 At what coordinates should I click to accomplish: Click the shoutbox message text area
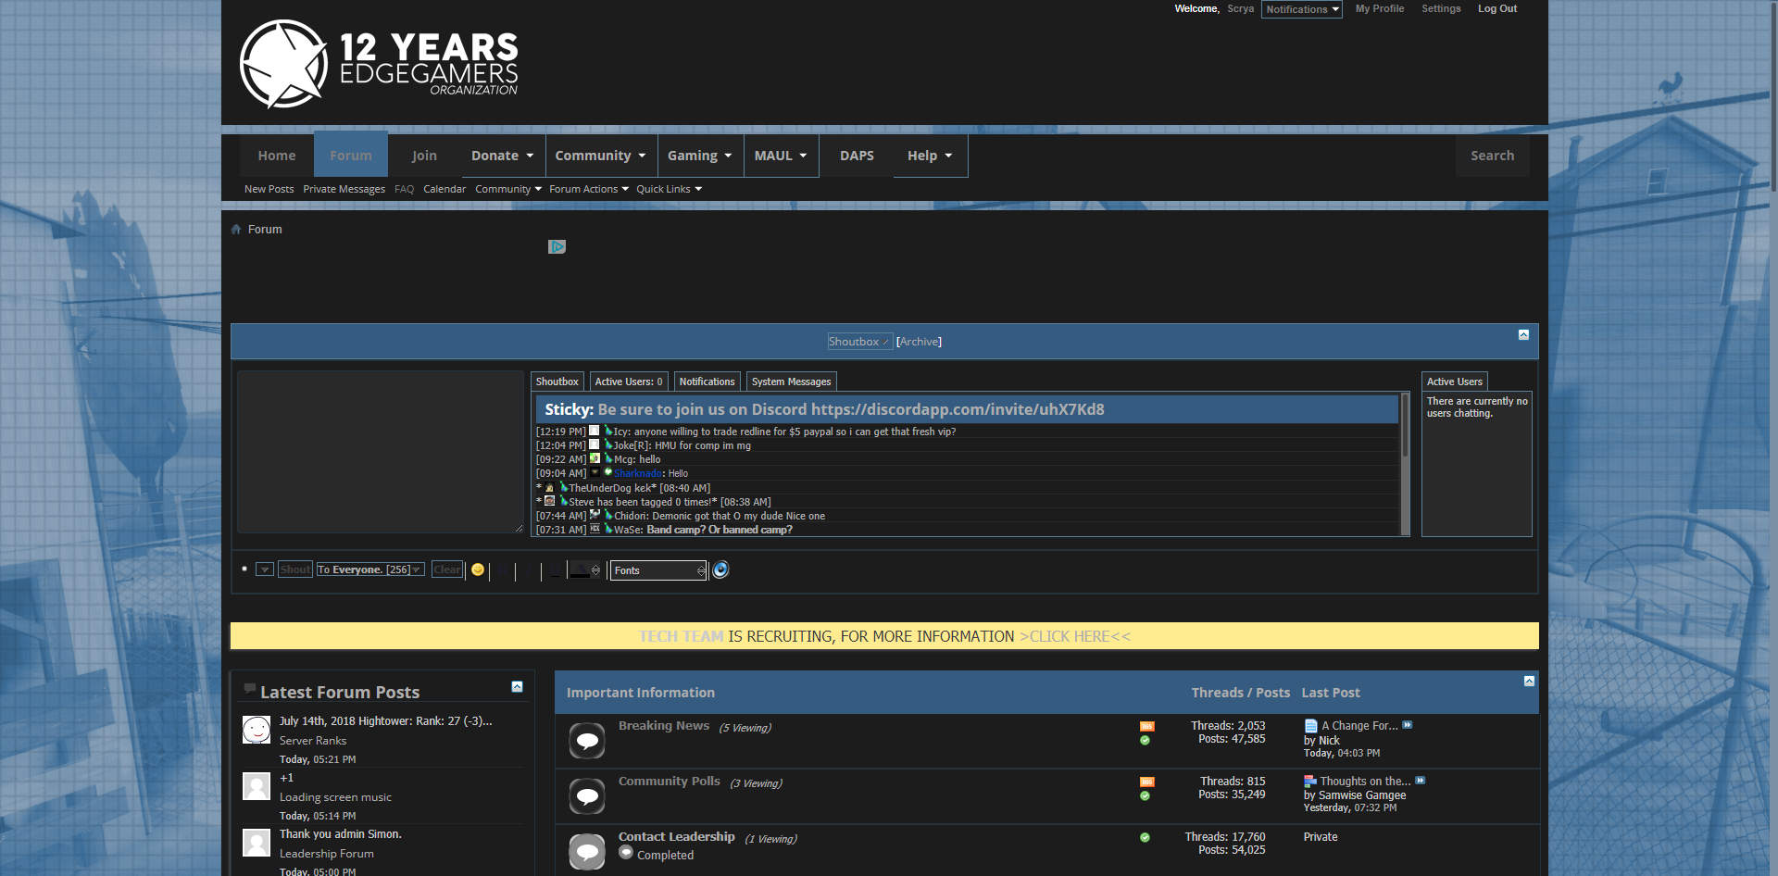pyautogui.click(x=380, y=451)
